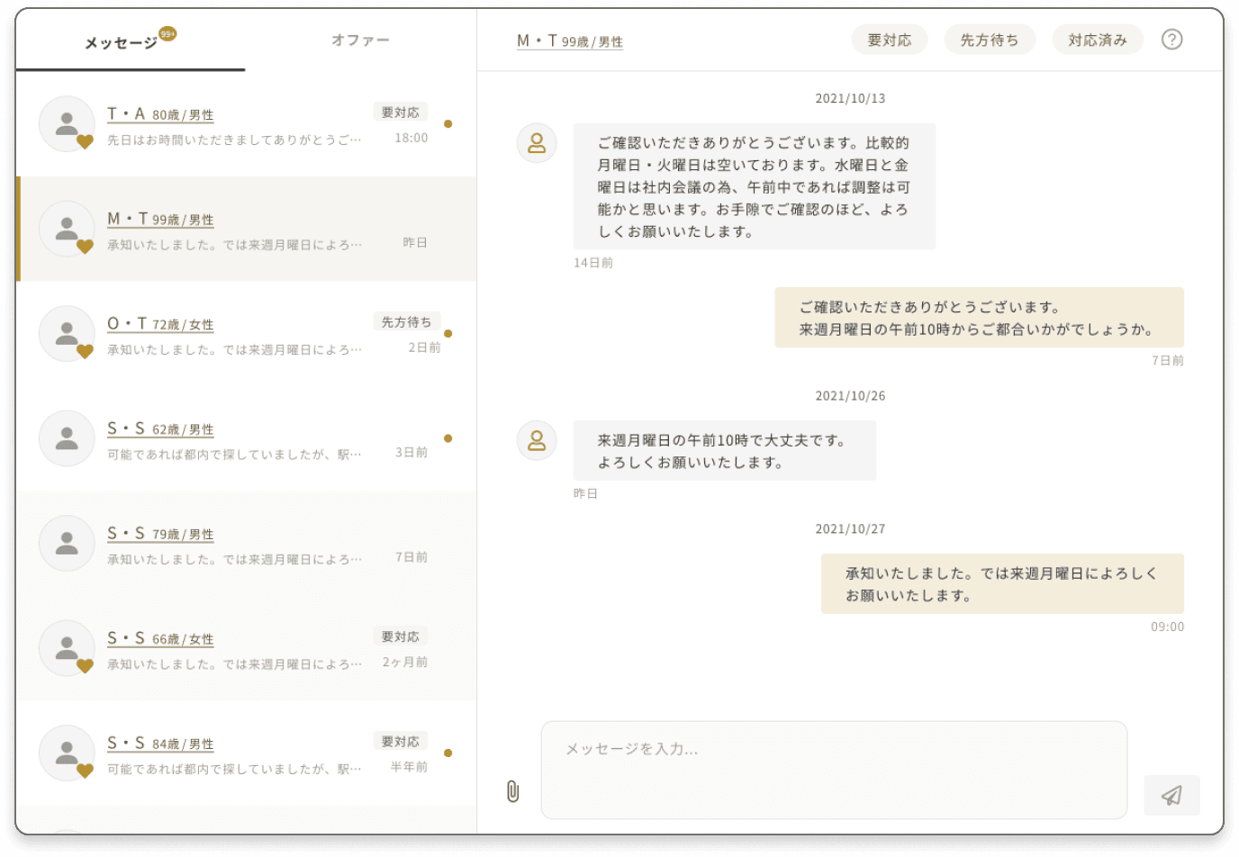The width and height of the screenshot is (1239, 857).
Task: Click the 2021/10/13 date separator
Action: pos(850,98)
